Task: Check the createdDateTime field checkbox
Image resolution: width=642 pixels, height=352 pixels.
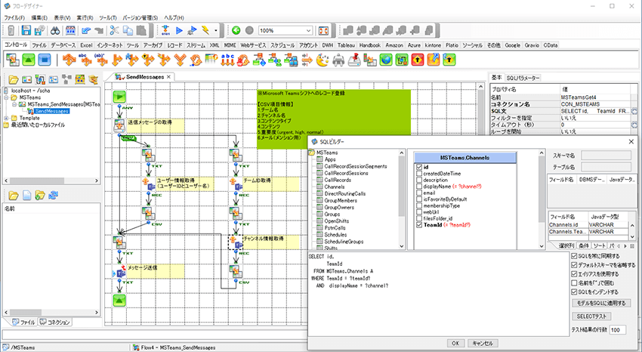Action: 419,174
